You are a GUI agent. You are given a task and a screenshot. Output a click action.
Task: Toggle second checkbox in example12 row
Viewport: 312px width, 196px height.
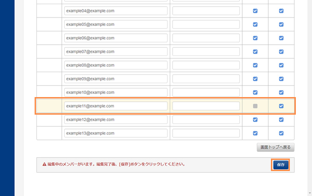click(x=281, y=120)
